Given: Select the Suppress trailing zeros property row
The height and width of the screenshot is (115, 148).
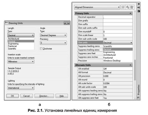Looking at the screenshot, I should [x=90, y=50].
